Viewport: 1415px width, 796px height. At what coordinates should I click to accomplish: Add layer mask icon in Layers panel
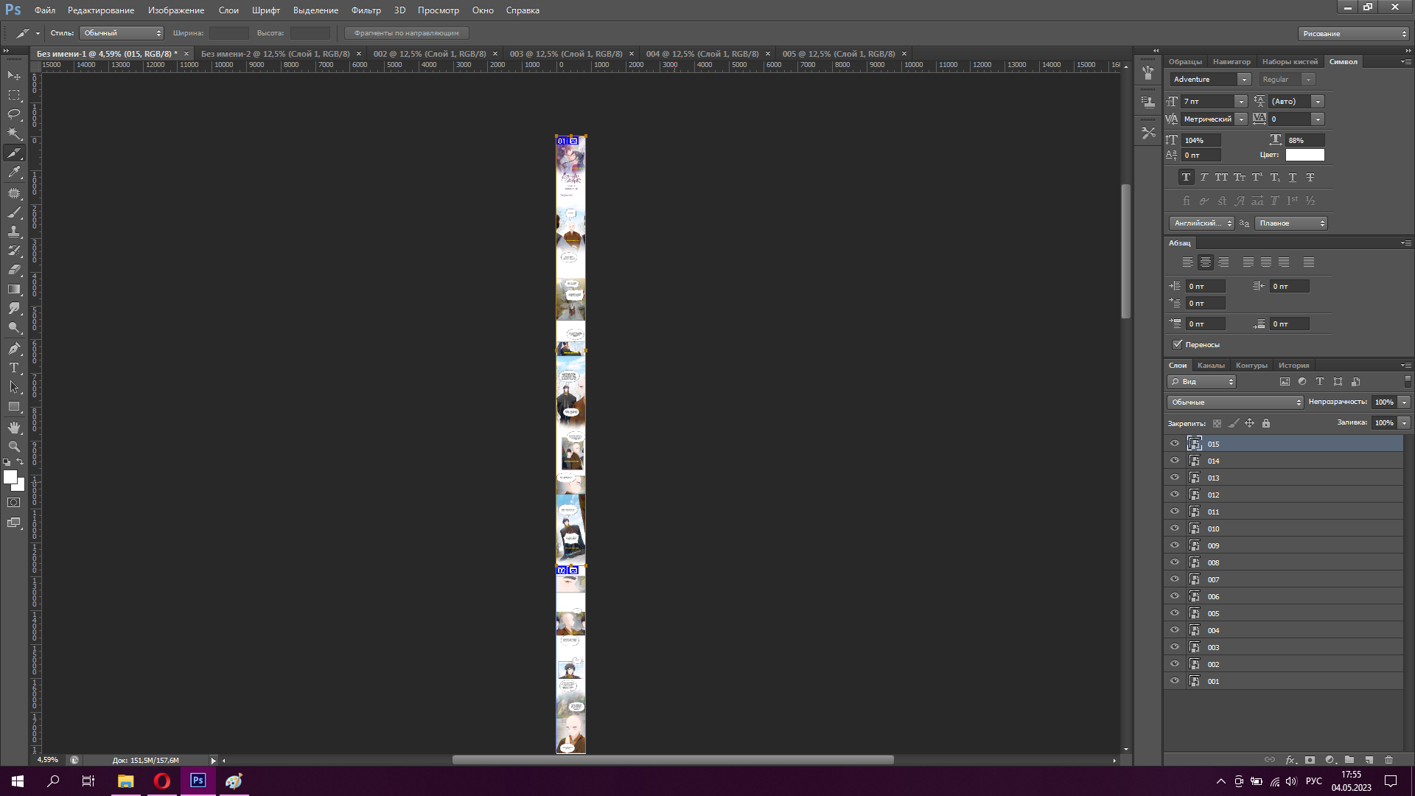click(x=1310, y=759)
